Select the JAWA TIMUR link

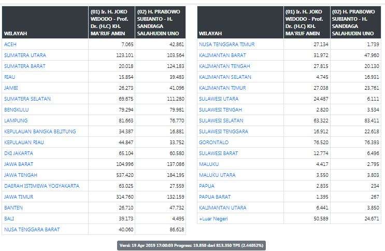point(19,197)
